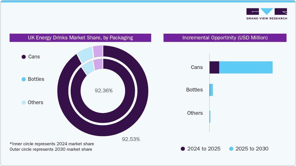Image resolution: width=296 pixels, height=166 pixels.
Task: Select the 2024 to 2025 legend marker
Action: (183, 149)
